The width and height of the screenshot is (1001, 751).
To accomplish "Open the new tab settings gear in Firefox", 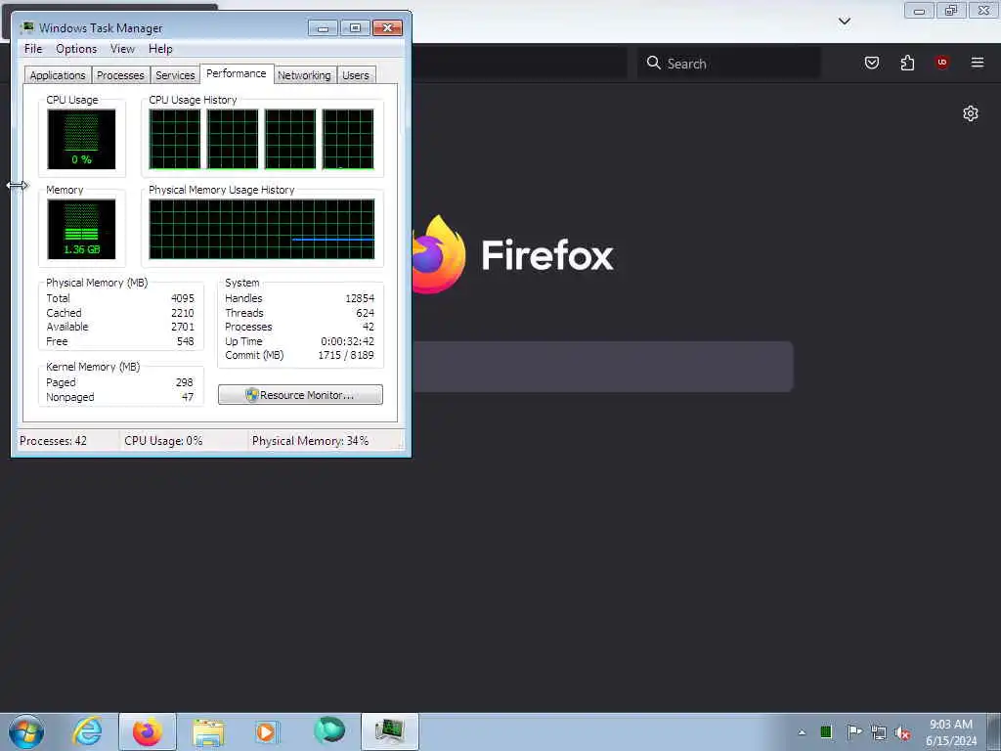I will (971, 113).
